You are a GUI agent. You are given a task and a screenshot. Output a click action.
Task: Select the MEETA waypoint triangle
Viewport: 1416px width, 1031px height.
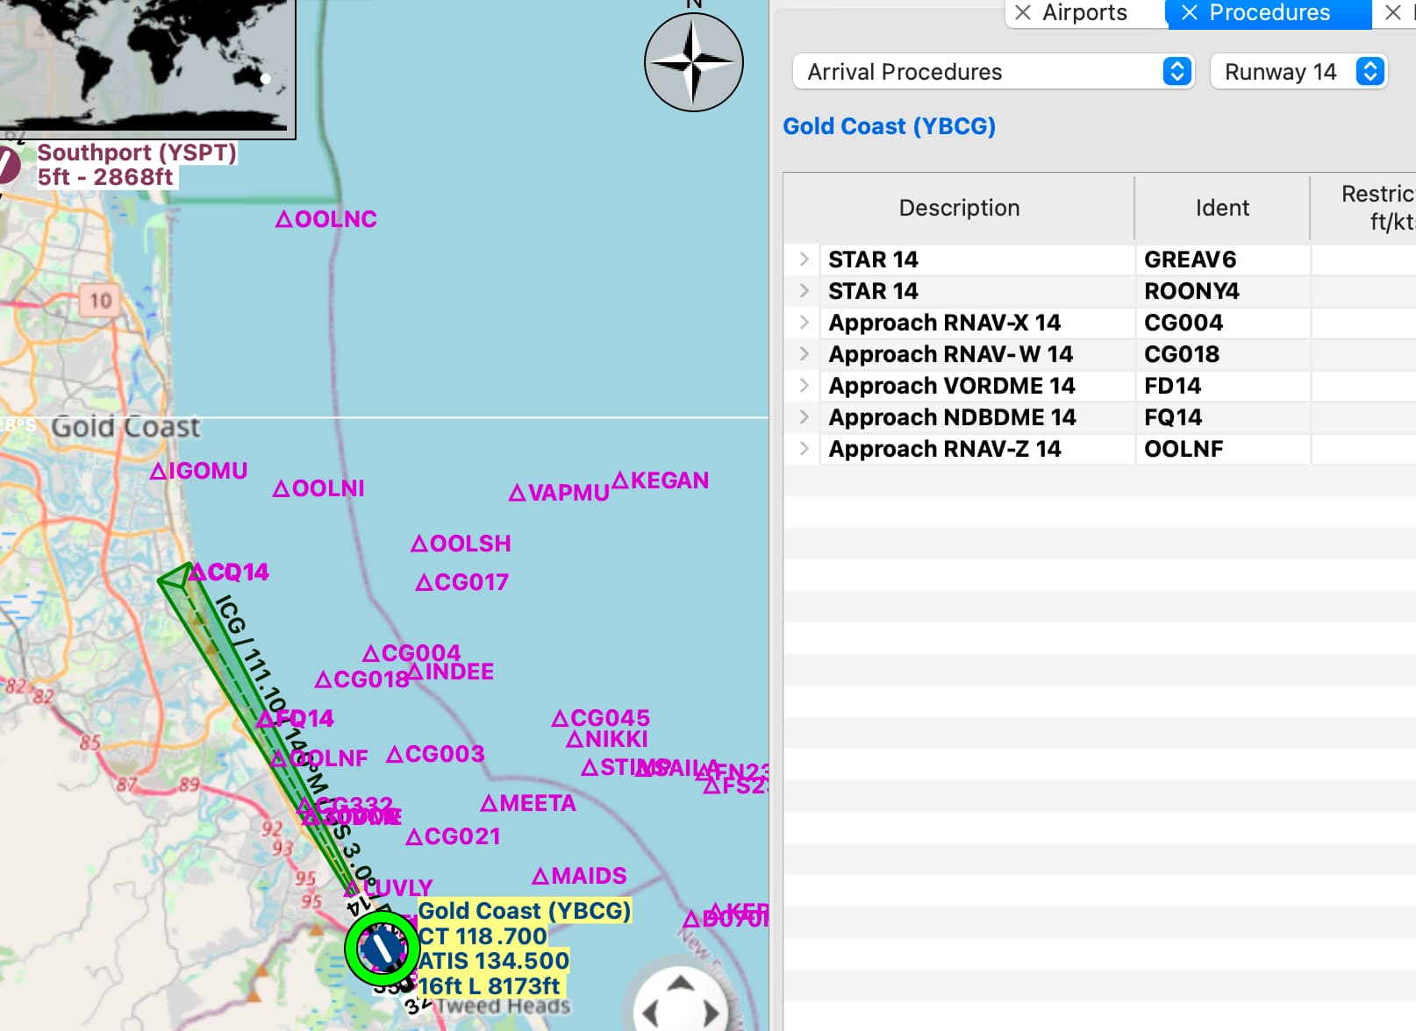point(490,803)
